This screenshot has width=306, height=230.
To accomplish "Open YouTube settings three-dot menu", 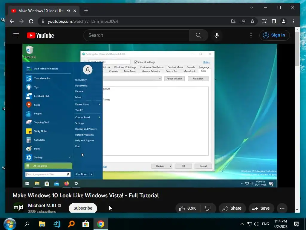I will point(251,35).
